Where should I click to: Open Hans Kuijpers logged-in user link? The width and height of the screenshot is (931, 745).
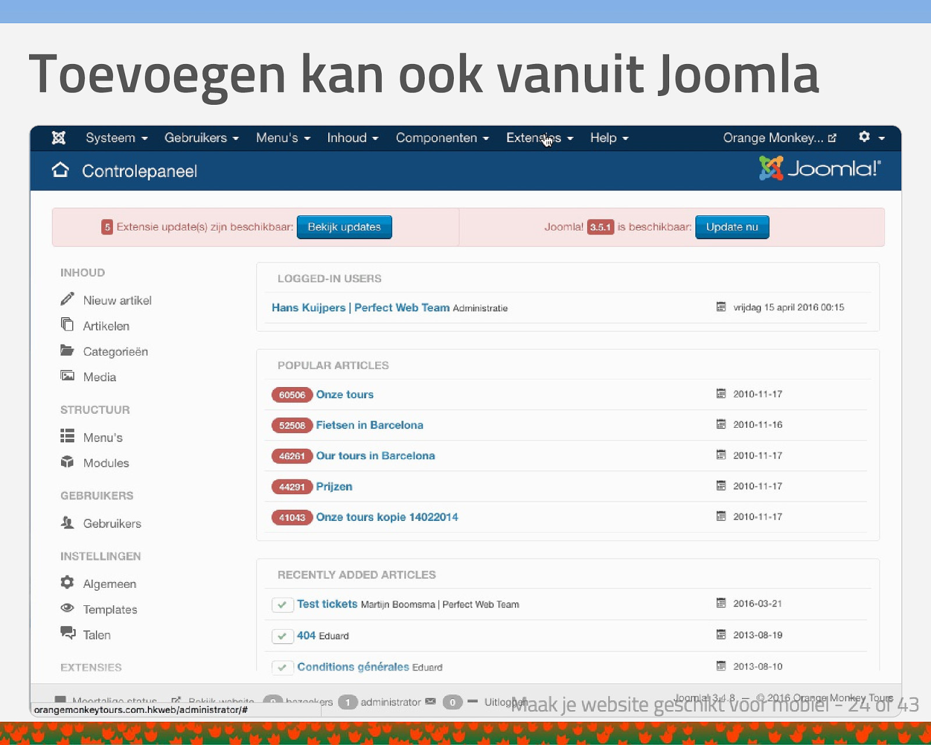(x=361, y=307)
